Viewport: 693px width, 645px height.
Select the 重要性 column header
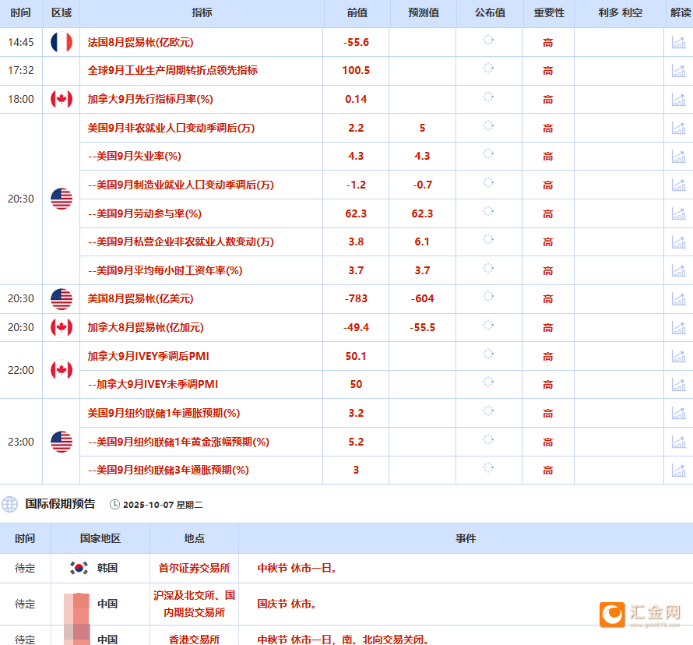(x=548, y=12)
